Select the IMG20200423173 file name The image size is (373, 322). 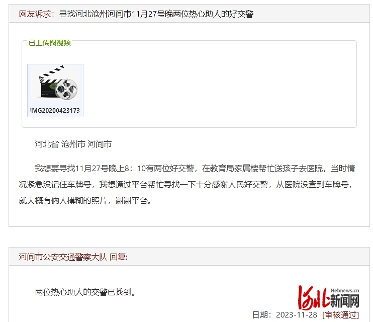click(x=55, y=111)
